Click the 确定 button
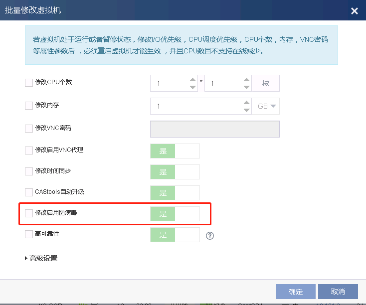 [x=296, y=292]
